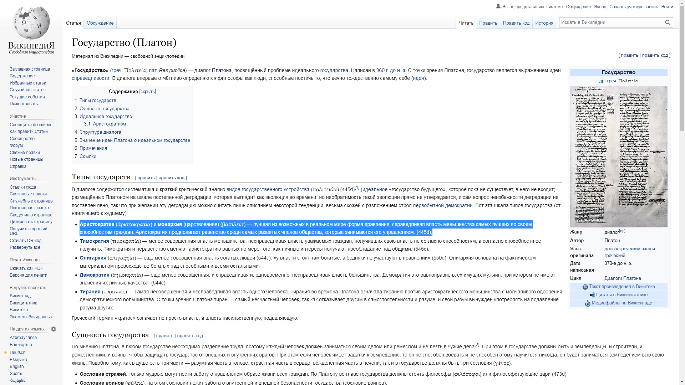Image resolution: width=685 pixels, height=385 pixels.
Task: Edit section Типы государств via править
Action: coord(146,178)
